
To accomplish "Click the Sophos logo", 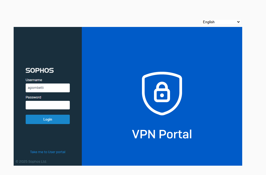I will pyautogui.click(x=40, y=70).
